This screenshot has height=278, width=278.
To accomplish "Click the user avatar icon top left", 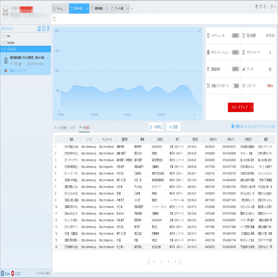I will point(6,12).
